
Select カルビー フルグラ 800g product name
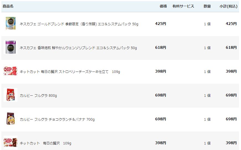pos(38,96)
